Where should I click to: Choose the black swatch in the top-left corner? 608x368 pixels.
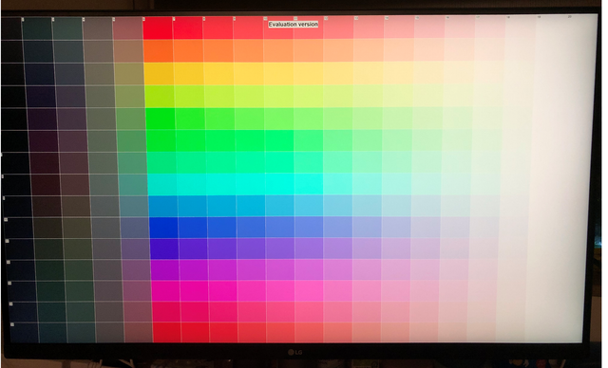pos(11,28)
